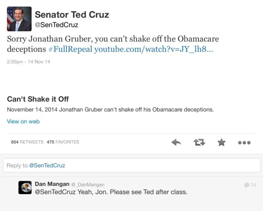Click the @SenTedCruz mention in Dan Mangan's reply
The image size is (263, 211).
[54, 192]
